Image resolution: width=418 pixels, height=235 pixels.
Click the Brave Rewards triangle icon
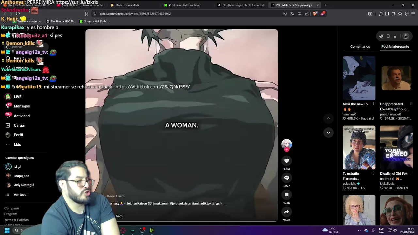click(323, 14)
